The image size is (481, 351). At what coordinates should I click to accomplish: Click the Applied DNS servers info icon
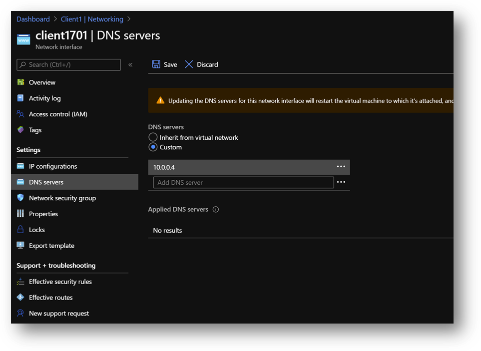[x=216, y=210]
